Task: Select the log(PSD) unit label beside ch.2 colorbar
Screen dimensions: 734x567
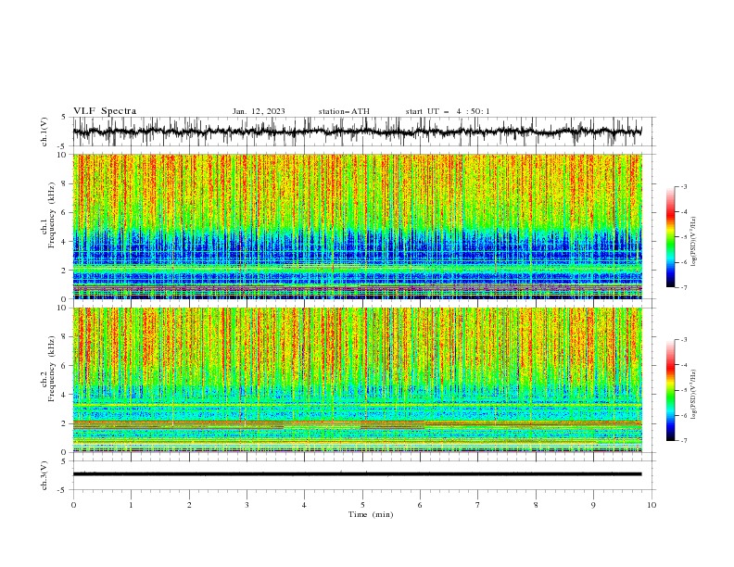Action: 693,394
